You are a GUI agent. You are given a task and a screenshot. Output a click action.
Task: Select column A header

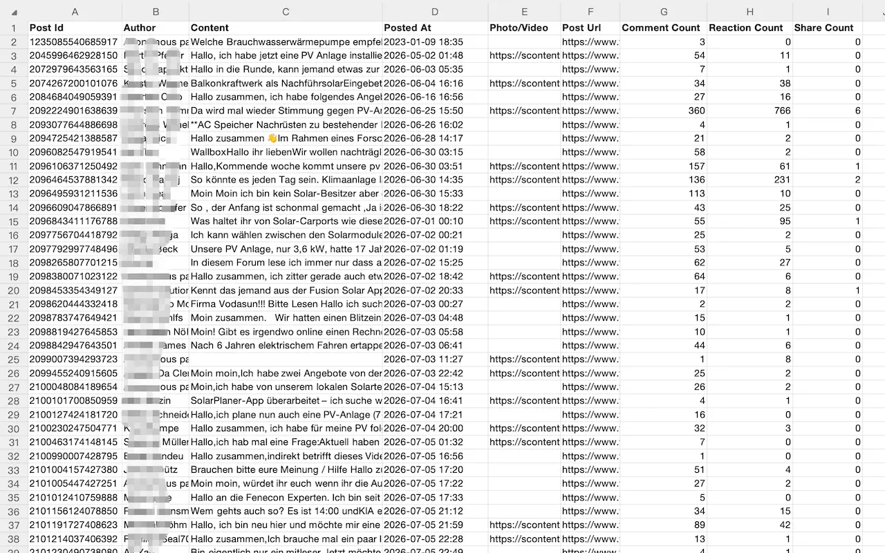[75, 12]
